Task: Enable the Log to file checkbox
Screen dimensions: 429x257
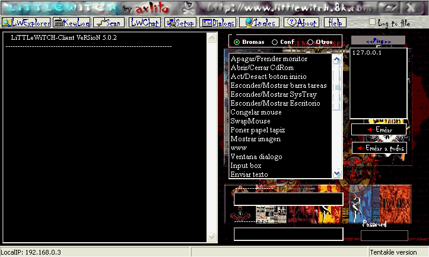Action: [x=373, y=23]
